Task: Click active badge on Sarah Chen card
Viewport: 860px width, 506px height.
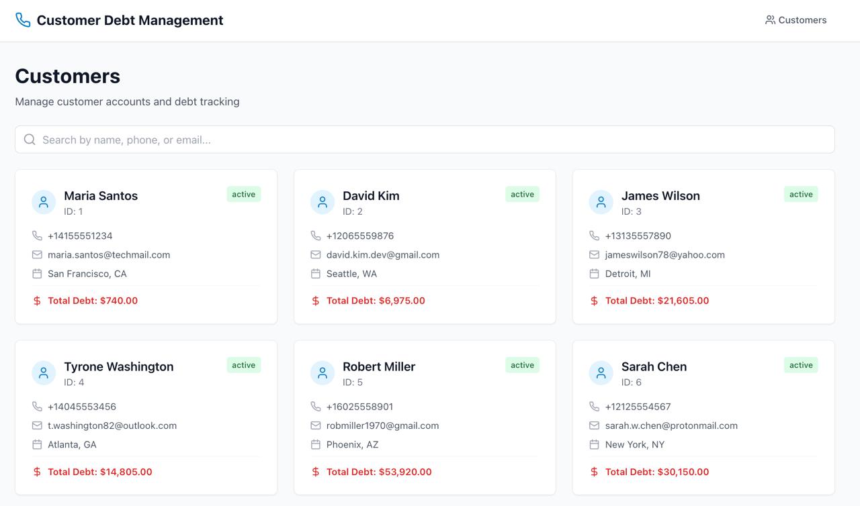Action: click(801, 365)
